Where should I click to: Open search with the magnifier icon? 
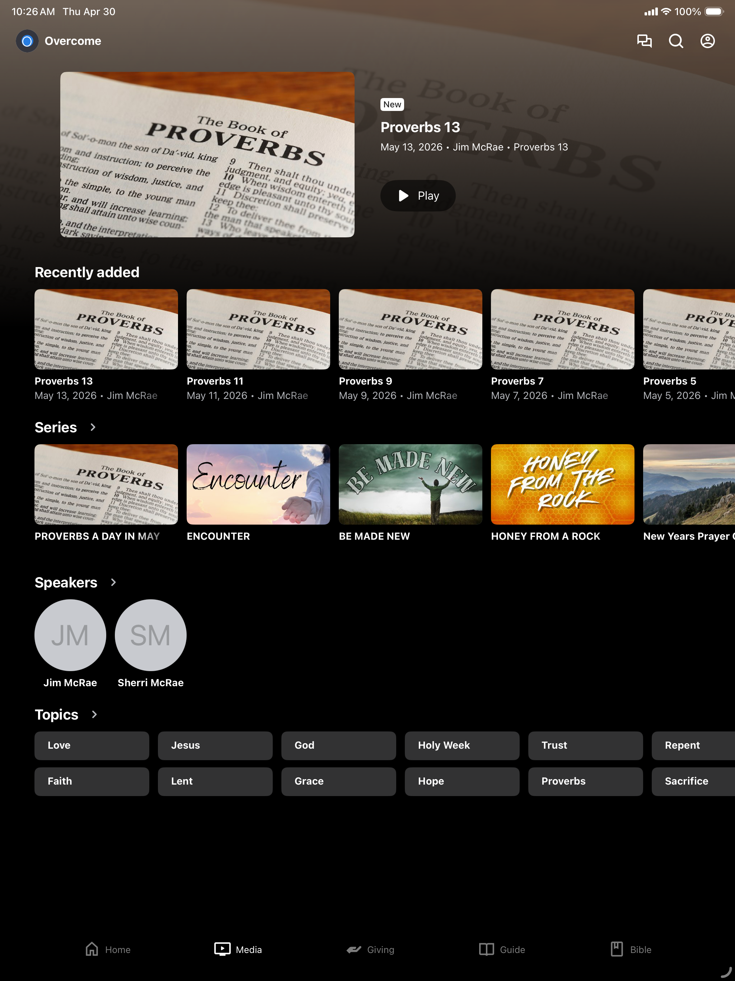click(x=675, y=41)
